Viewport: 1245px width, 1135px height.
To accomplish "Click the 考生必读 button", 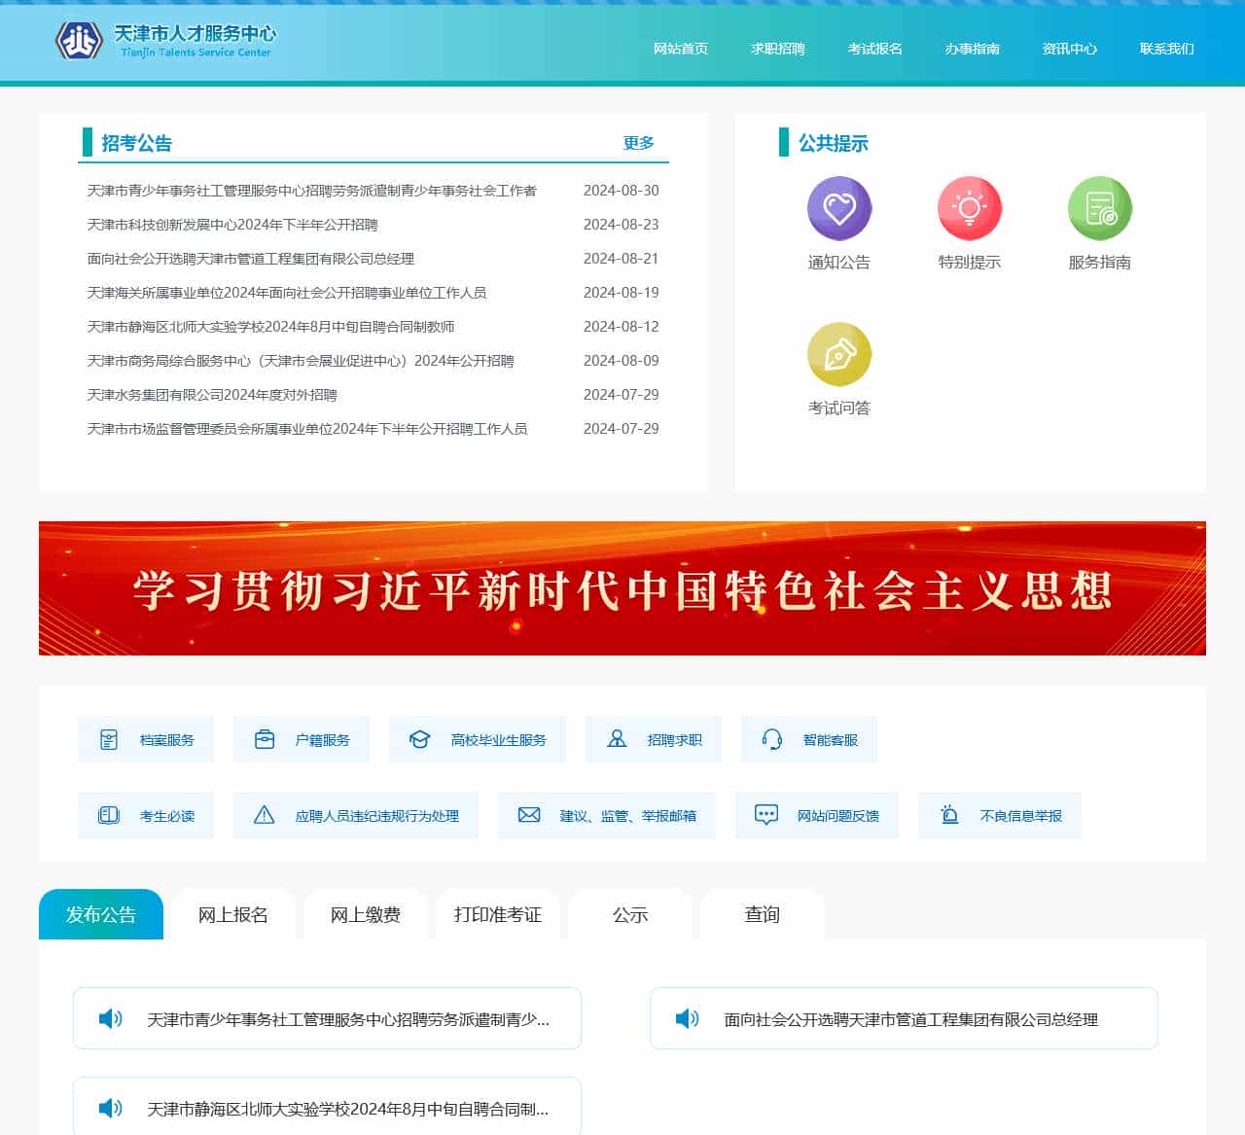I will [x=146, y=815].
